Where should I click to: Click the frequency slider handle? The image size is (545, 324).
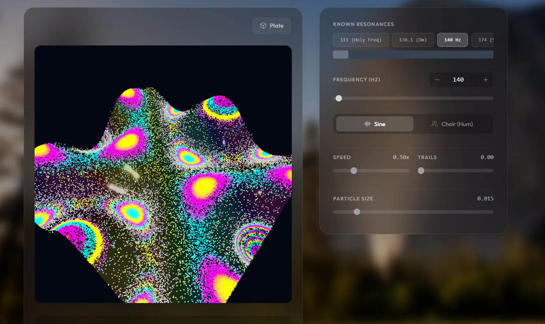click(339, 98)
